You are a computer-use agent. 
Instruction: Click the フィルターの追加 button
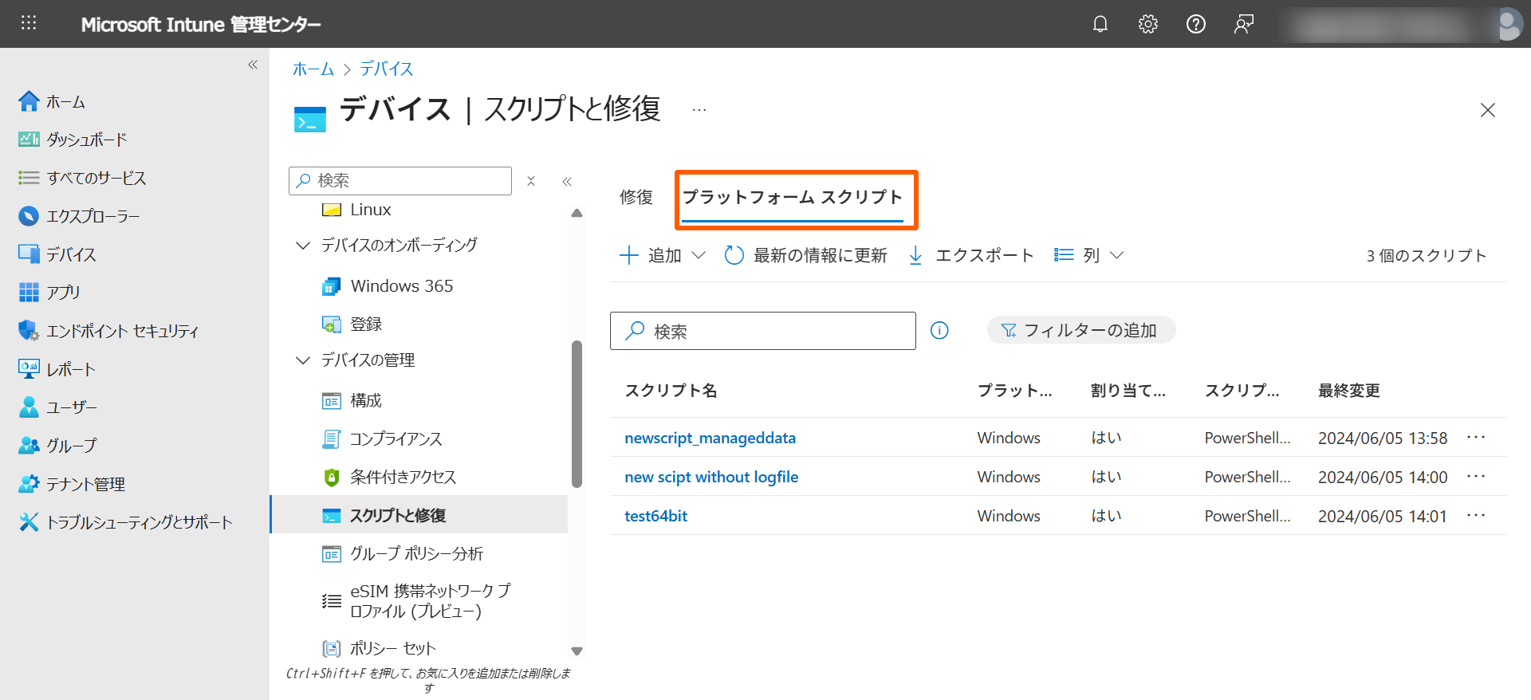1080,330
